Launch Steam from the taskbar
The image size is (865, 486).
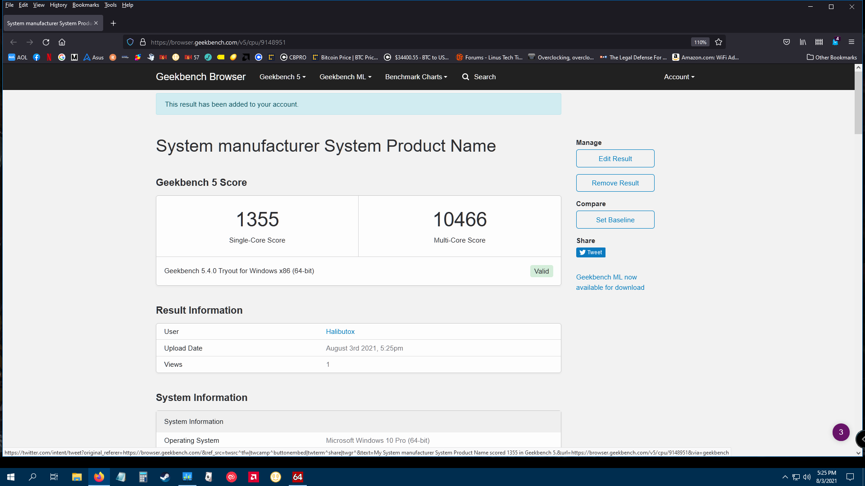[165, 477]
